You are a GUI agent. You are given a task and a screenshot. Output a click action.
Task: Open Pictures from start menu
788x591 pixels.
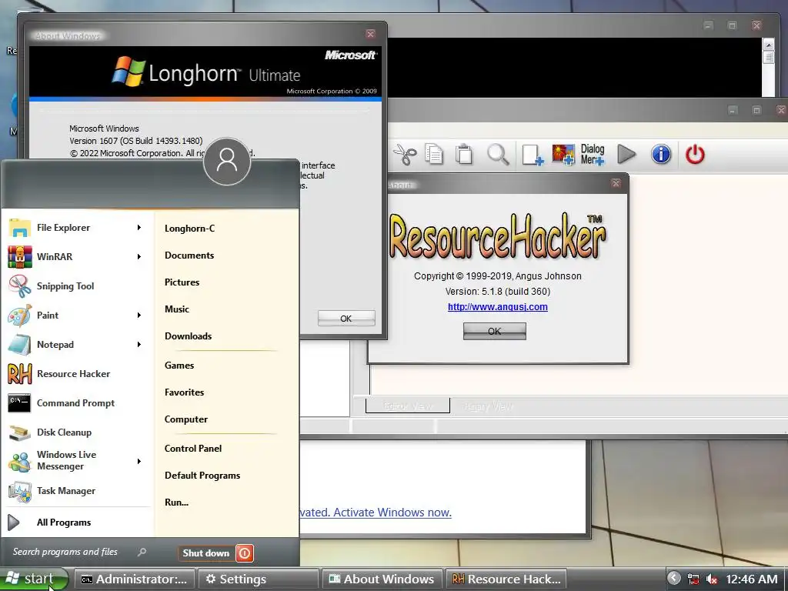point(182,282)
